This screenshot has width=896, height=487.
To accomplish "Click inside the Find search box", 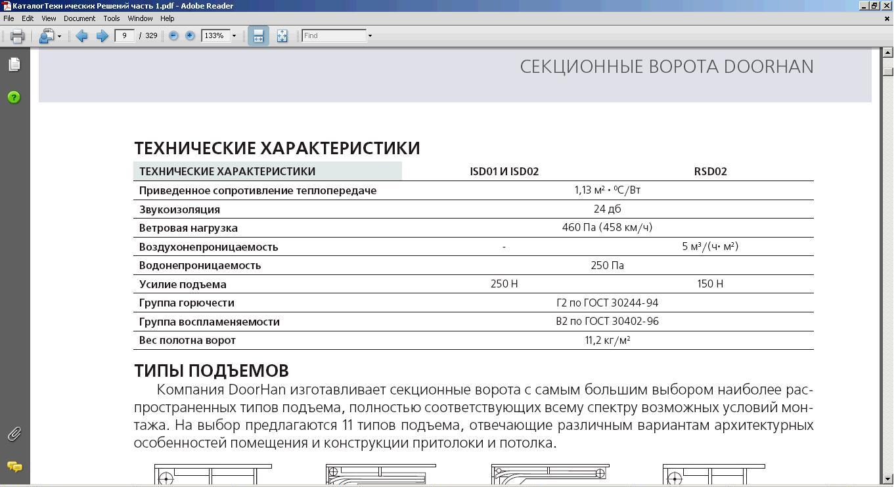I will [x=334, y=36].
